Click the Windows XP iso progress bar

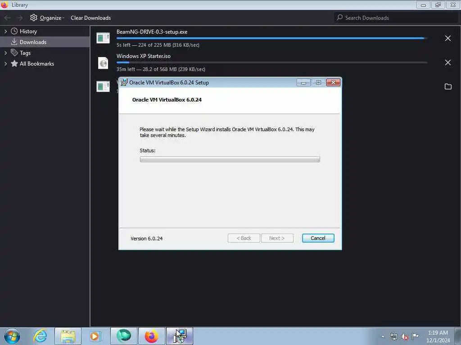pyautogui.click(x=271, y=62)
